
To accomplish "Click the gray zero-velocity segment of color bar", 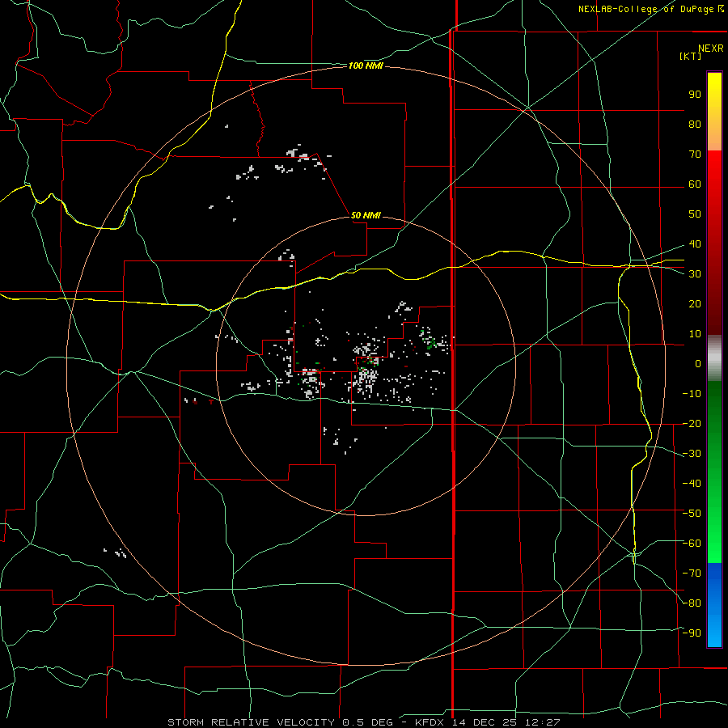I will (x=714, y=358).
